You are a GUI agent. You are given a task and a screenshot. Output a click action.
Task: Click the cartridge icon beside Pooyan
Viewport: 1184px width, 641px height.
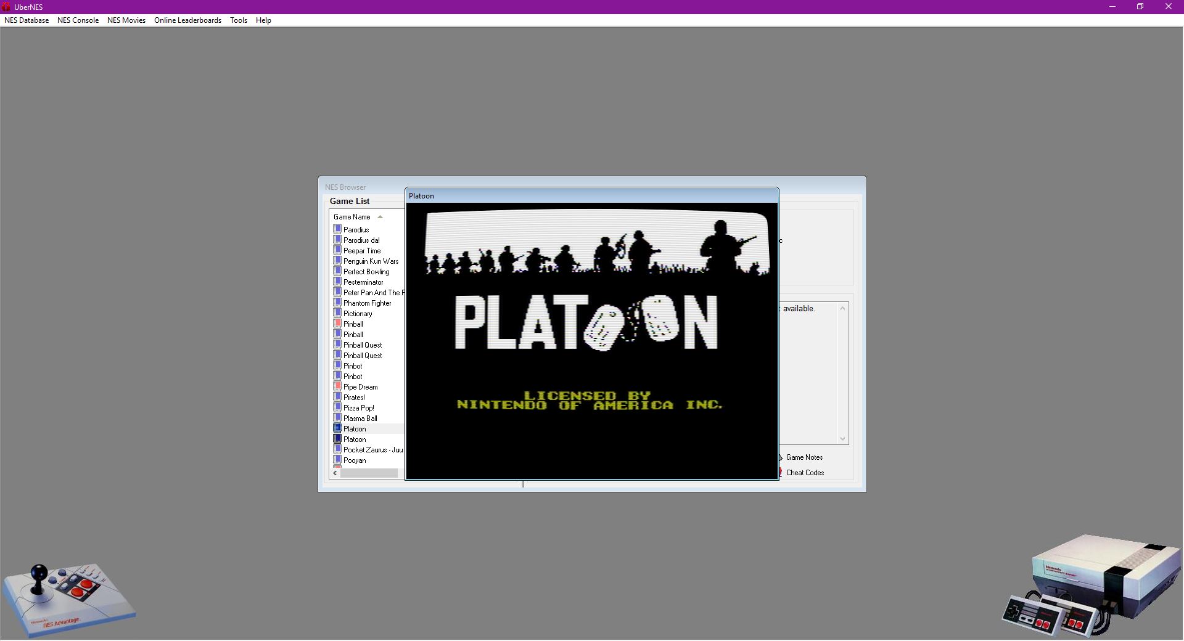click(337, 460)
